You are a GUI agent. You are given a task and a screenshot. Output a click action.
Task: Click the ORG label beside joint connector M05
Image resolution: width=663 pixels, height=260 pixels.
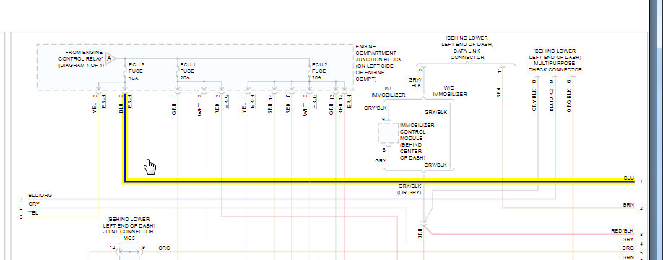[x=164, y=248]
